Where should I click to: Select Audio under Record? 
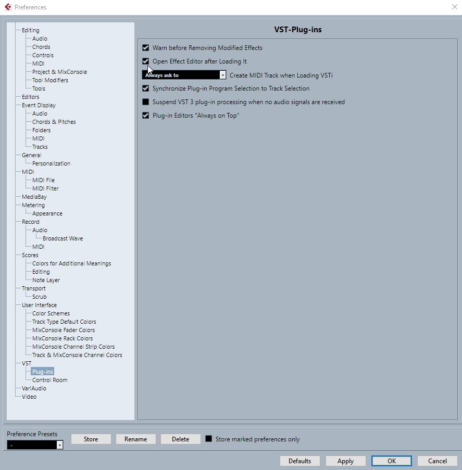(x=40, y=230)
